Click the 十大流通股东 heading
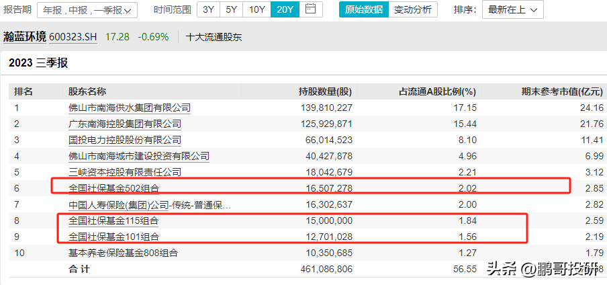 (214, 37)
